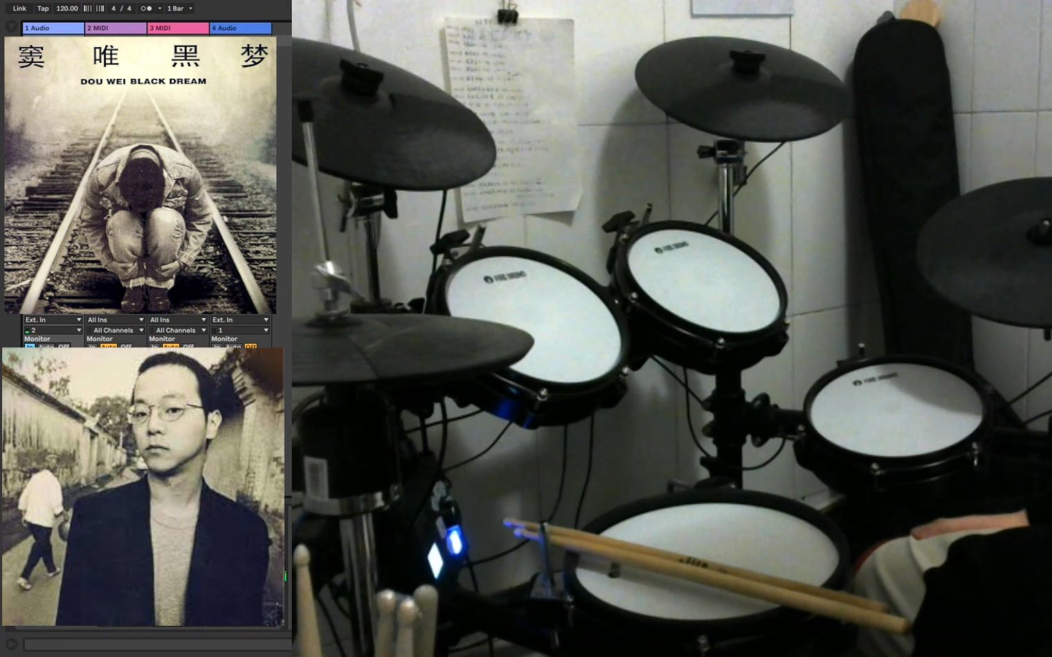This screenshot has width=1052, height=657.
Task: Set track 2 MIDI monitor to Auto
Action: [109, 346]
